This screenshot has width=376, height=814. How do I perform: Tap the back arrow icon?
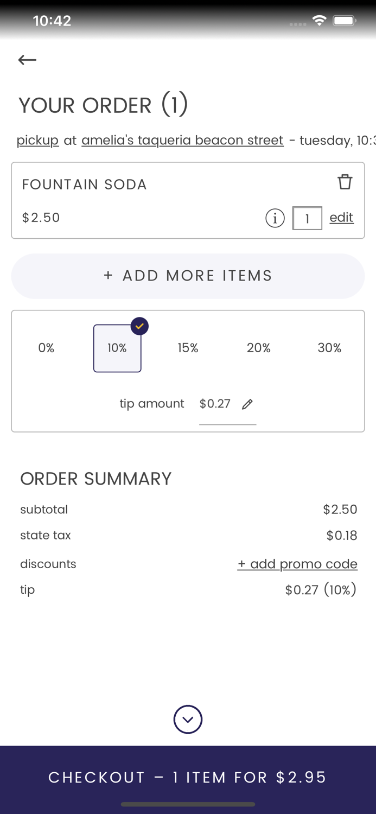coord(27,60)
